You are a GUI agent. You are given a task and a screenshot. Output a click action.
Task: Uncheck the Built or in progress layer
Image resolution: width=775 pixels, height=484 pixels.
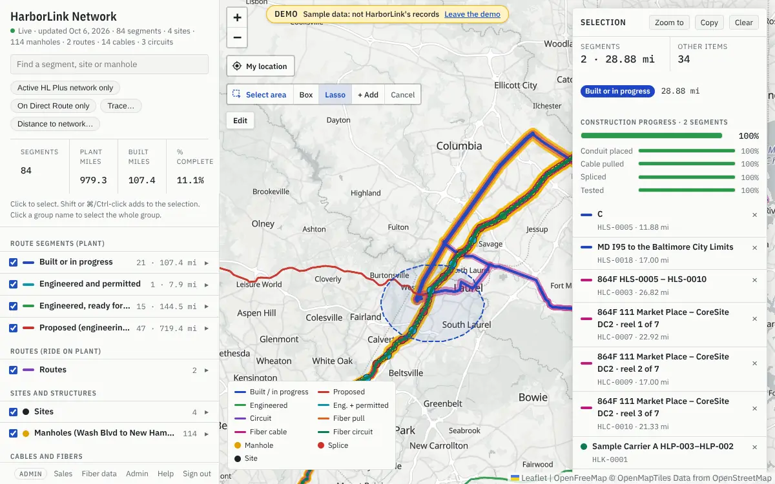[x=14, y=263]
